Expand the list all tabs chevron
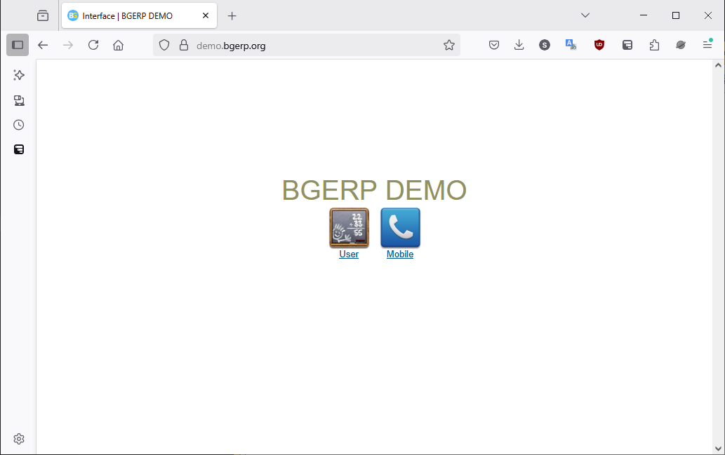The height and width of the screenshot is (455, 725). pyautogui.click(x=585, y=15)
